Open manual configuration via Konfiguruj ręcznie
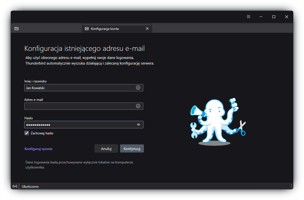The width and height of the screenshot is (304, 200). (x=38, y=149)
